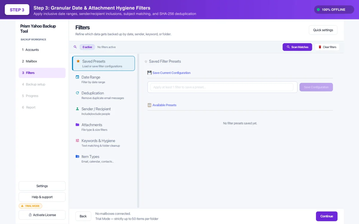Click the star outline next to Saved Filter Presets
The width and height of the screenshot is (359, 224).
click(146, 62)
